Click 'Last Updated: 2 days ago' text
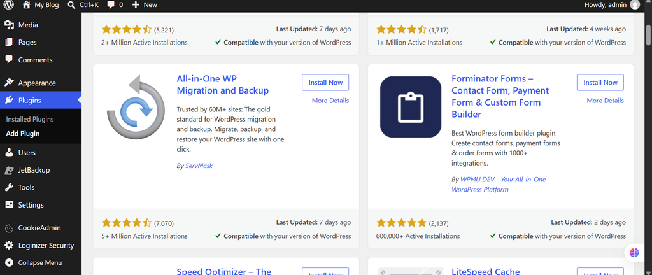The image size is (652, 275). point(588,223)
